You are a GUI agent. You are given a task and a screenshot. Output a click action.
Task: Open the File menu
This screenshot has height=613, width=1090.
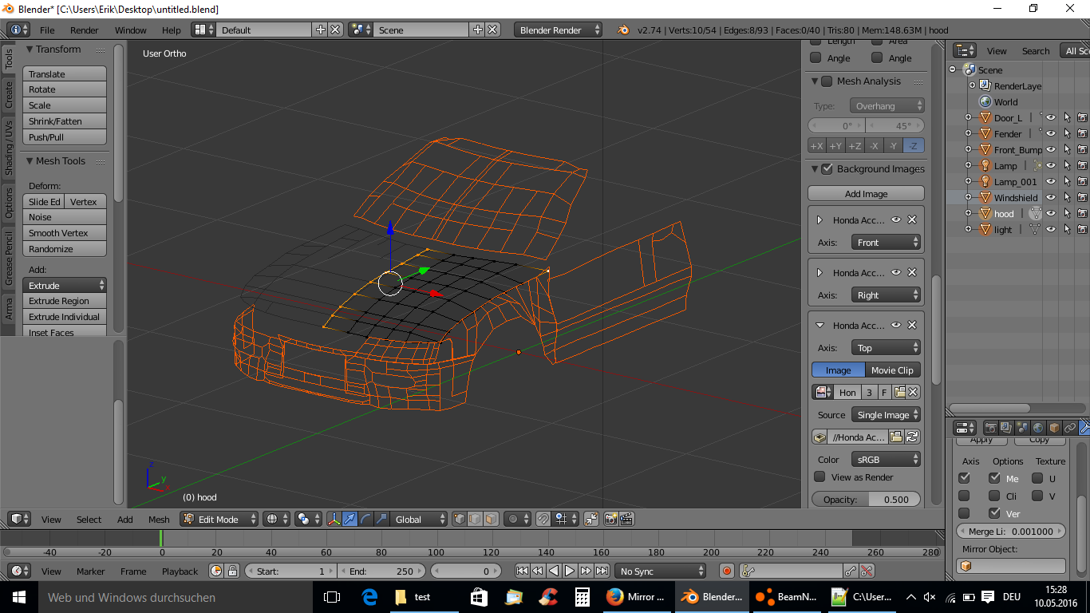pos(47,30)
